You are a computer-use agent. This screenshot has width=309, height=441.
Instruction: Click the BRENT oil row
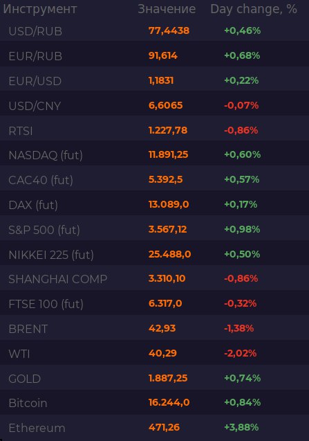(x=155, y=329)
